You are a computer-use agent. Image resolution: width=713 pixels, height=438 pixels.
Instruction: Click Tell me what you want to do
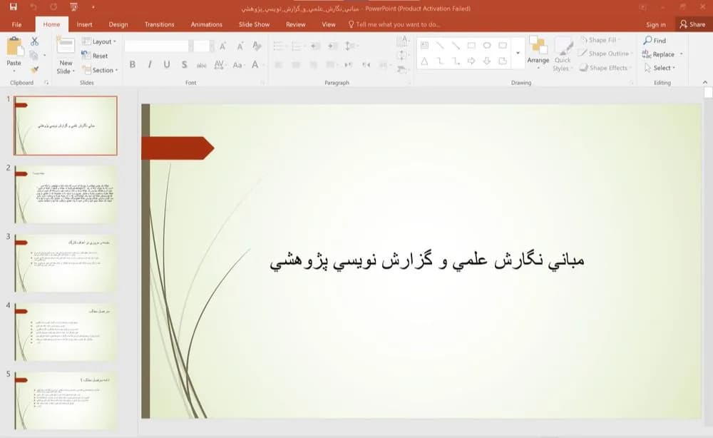tap(394, 24)
